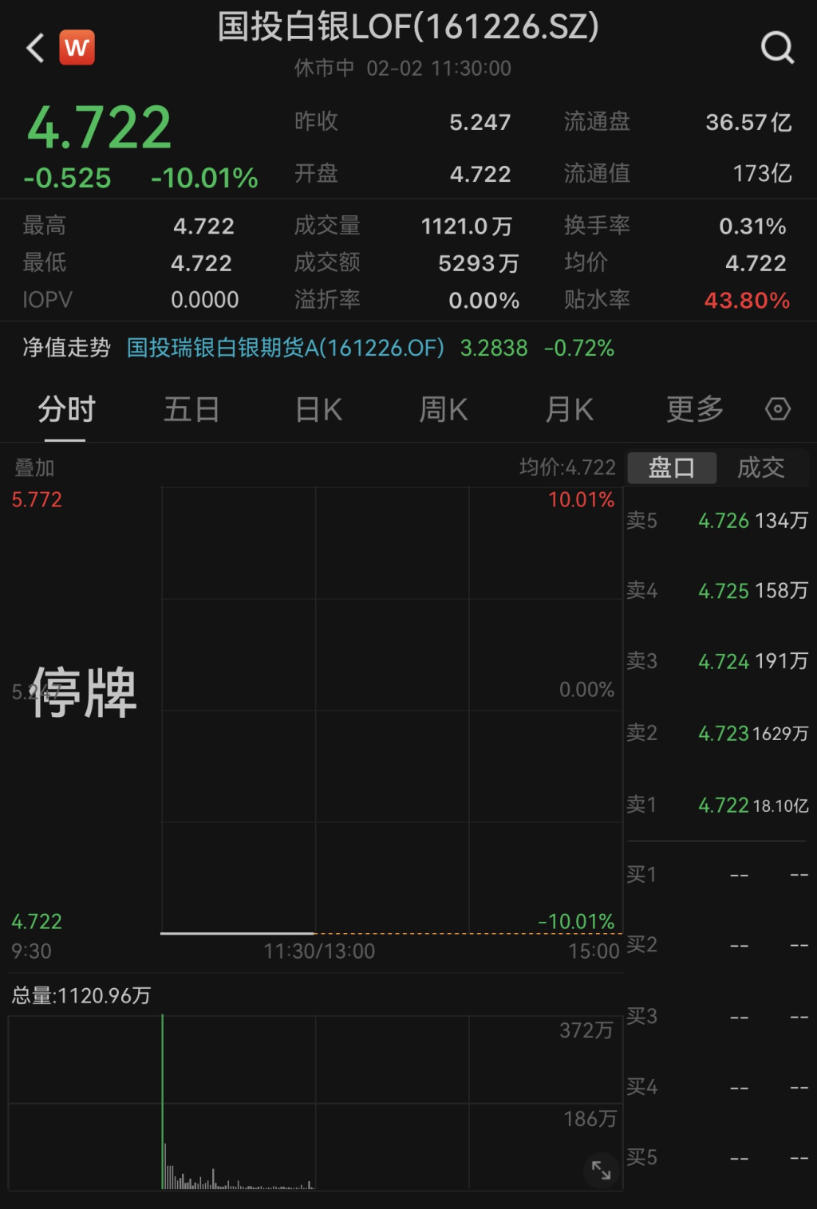817x1209 pixels.
Task: Tap the tall green volume bar
Action: tap(163, 1101)
